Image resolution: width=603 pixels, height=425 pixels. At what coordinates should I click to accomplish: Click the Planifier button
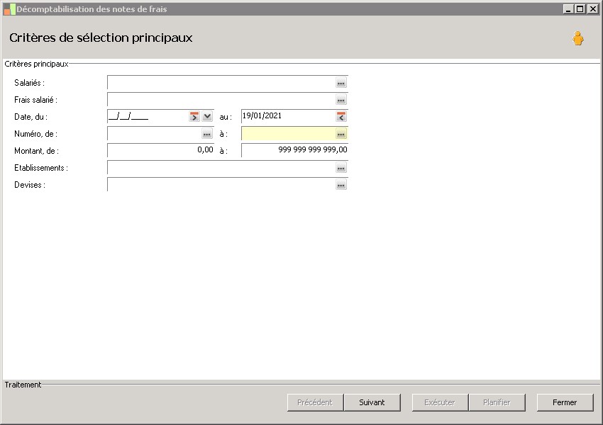(x=497, y=402)
